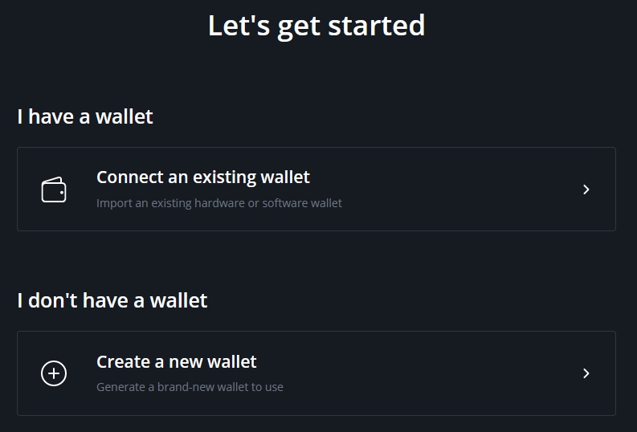This screenshot has width=637, height=432.
Task: Click the 'Import an existing hardware or software wallet' text
Action: (219, 203)
